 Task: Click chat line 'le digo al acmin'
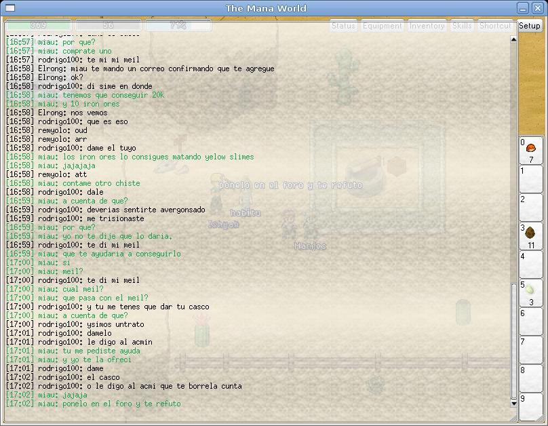tap(79, 342)
